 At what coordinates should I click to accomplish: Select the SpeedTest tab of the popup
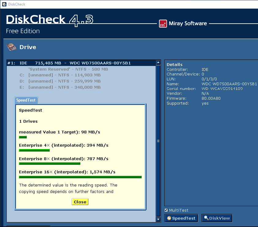tap(26, 100)
